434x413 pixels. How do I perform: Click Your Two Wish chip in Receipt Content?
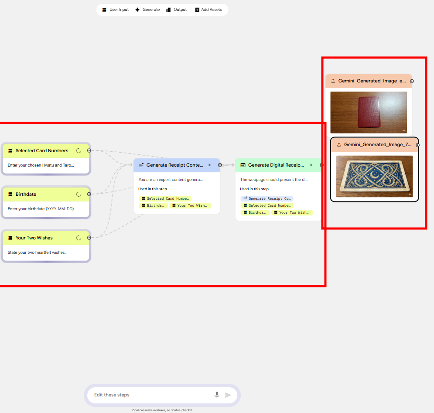click(x=190, y=205)
